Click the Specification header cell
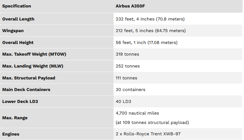This screenshot has height=140, width=244. [x=17, y=6]
